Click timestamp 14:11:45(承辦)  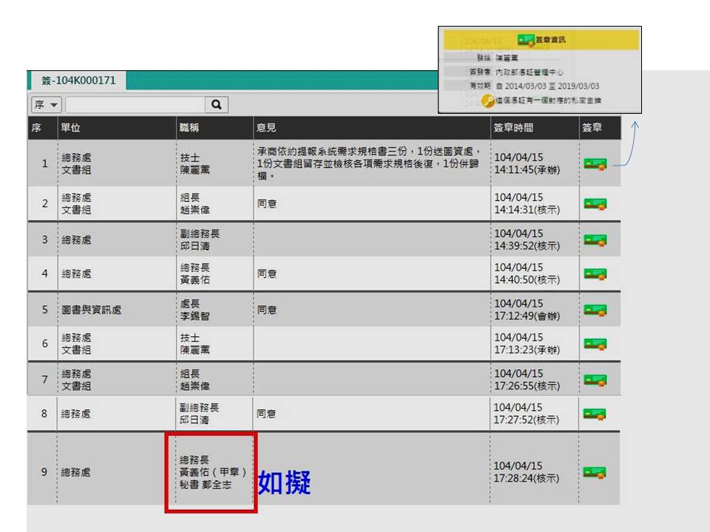(527, 170)
